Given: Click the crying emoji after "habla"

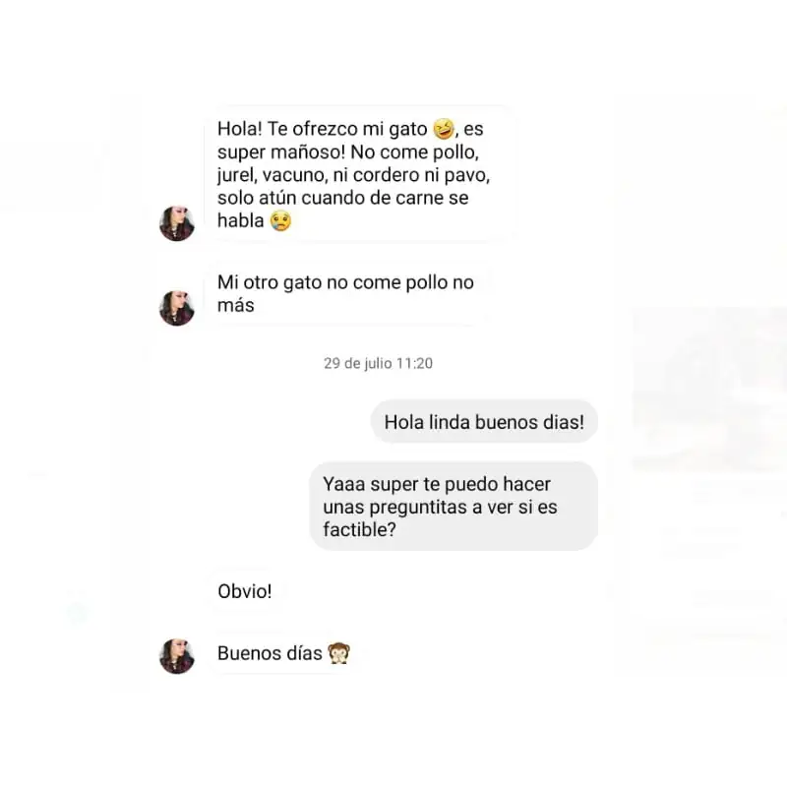Looking at the screenshot, I should (x=280, y=220).
